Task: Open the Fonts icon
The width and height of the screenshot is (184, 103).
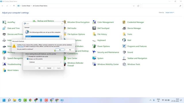Action: [124, 34]
